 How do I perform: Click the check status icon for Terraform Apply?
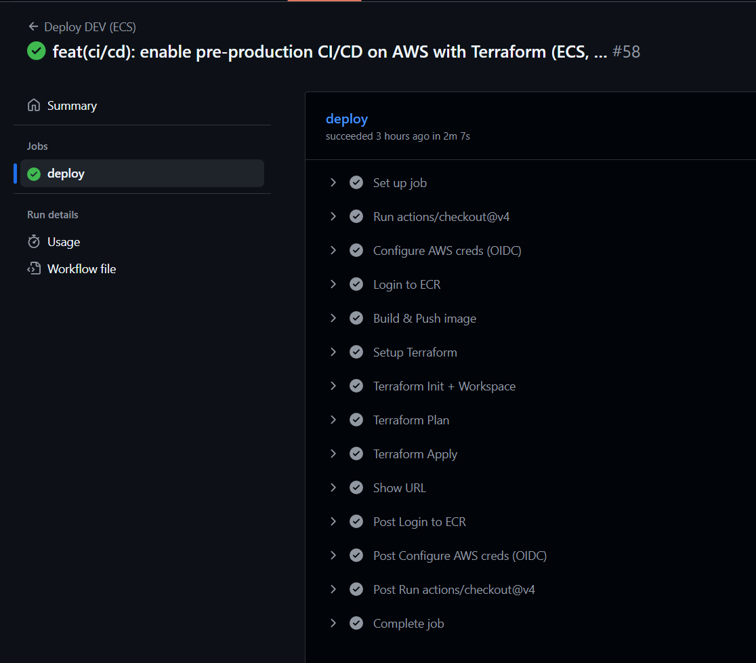pyautogui.click(x=356, y=454)
